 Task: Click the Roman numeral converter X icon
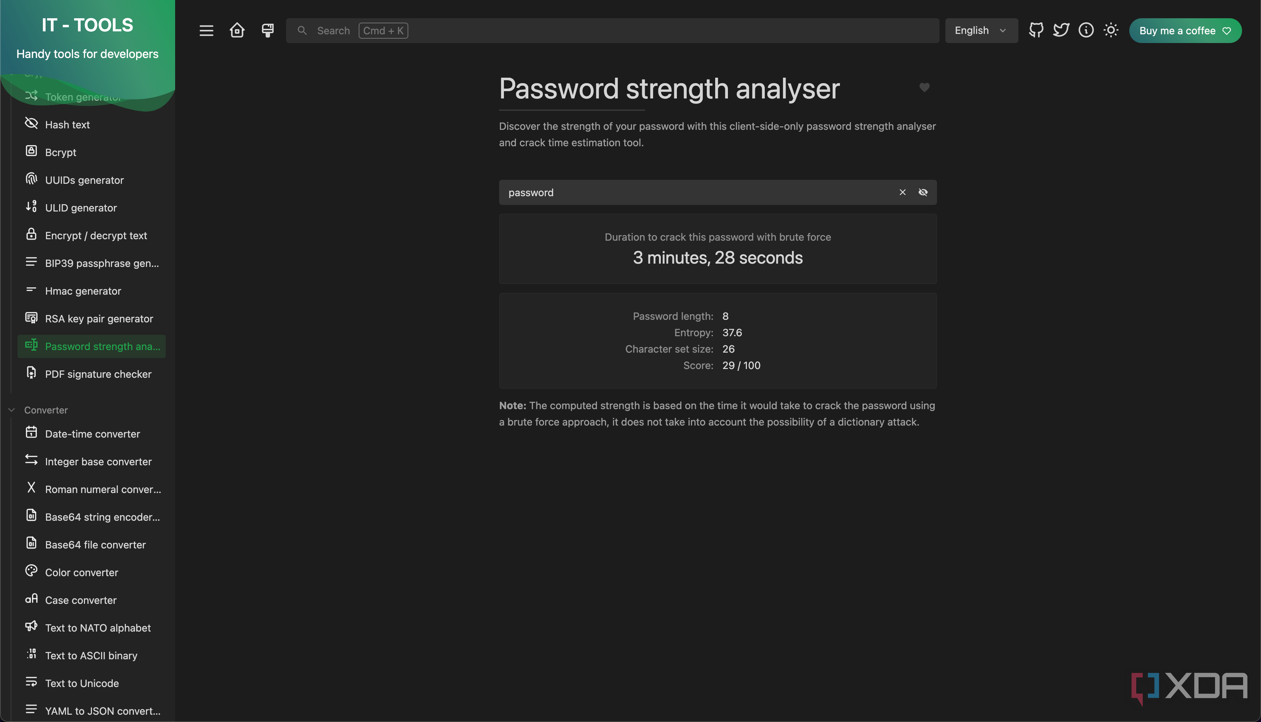(x=31, y=488)
